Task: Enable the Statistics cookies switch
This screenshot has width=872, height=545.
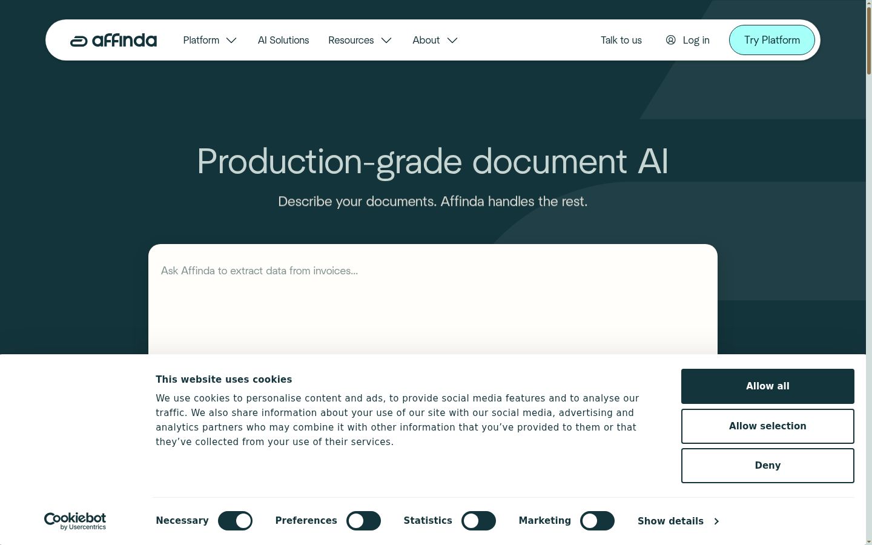Action: pos(478,521)
